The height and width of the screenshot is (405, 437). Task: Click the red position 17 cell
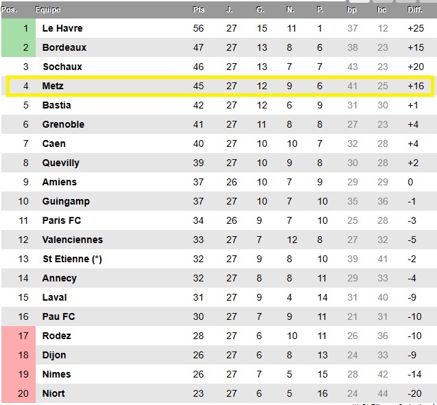coord(25,336)
